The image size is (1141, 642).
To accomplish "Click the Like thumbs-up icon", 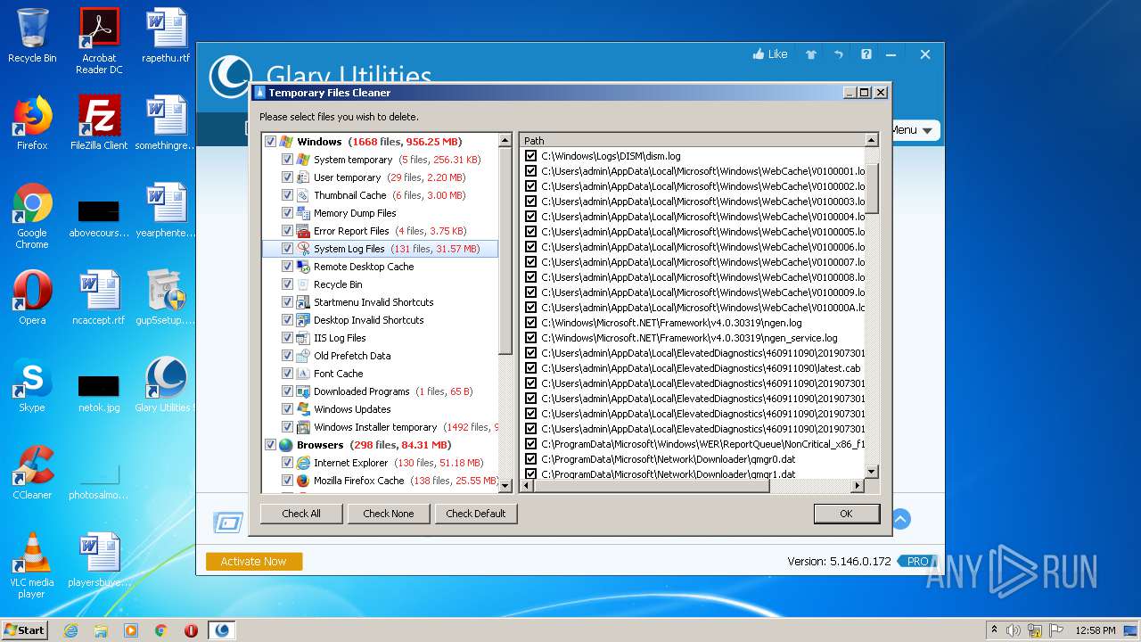I will 759,54.
